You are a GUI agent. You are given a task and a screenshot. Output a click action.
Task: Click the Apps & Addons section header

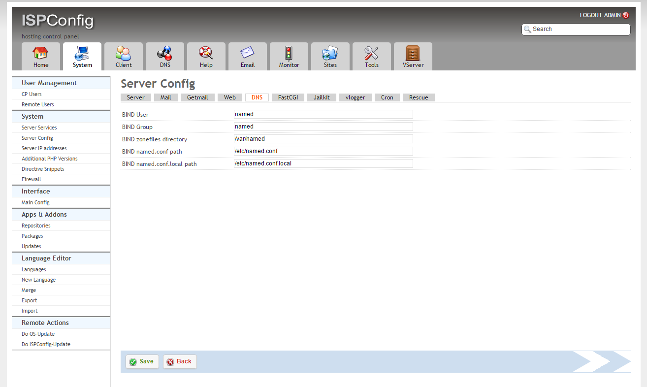click(x=44, y=215)
